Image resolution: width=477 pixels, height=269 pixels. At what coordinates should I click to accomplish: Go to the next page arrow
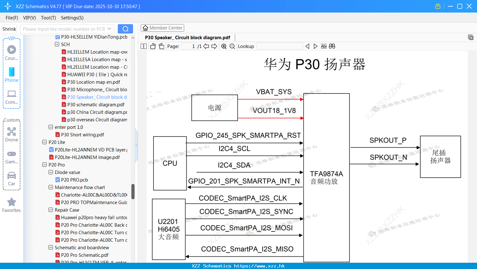(214, 46)
